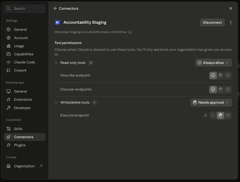Open the Extensions settings page
240x182 pixels.
point(24,99)
